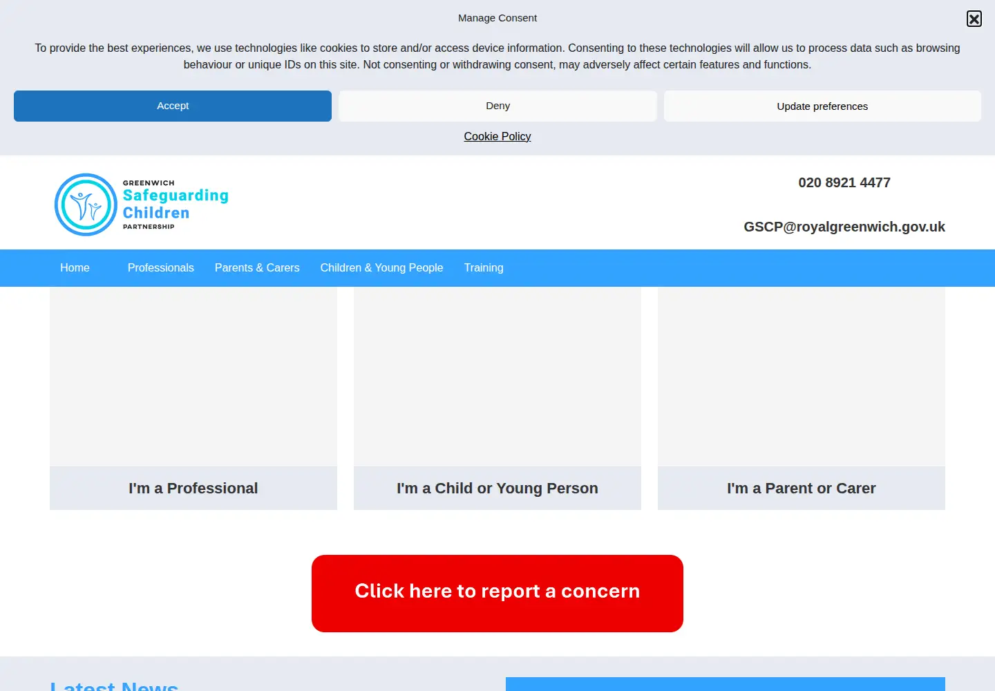Select I'm a Parent or Carer
The image size is (995, 691).
click(x=802, y=488)
